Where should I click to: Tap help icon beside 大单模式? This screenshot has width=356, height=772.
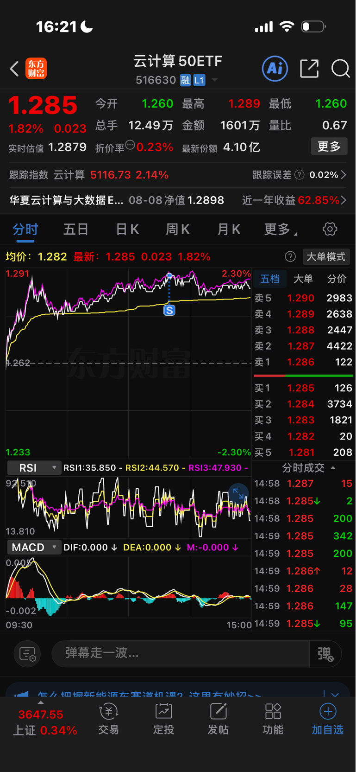(x=290, y=256)
